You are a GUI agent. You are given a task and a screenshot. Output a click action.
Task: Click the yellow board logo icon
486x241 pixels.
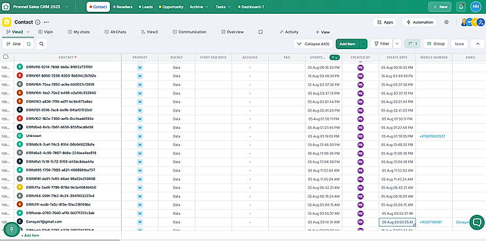point(7,22)
